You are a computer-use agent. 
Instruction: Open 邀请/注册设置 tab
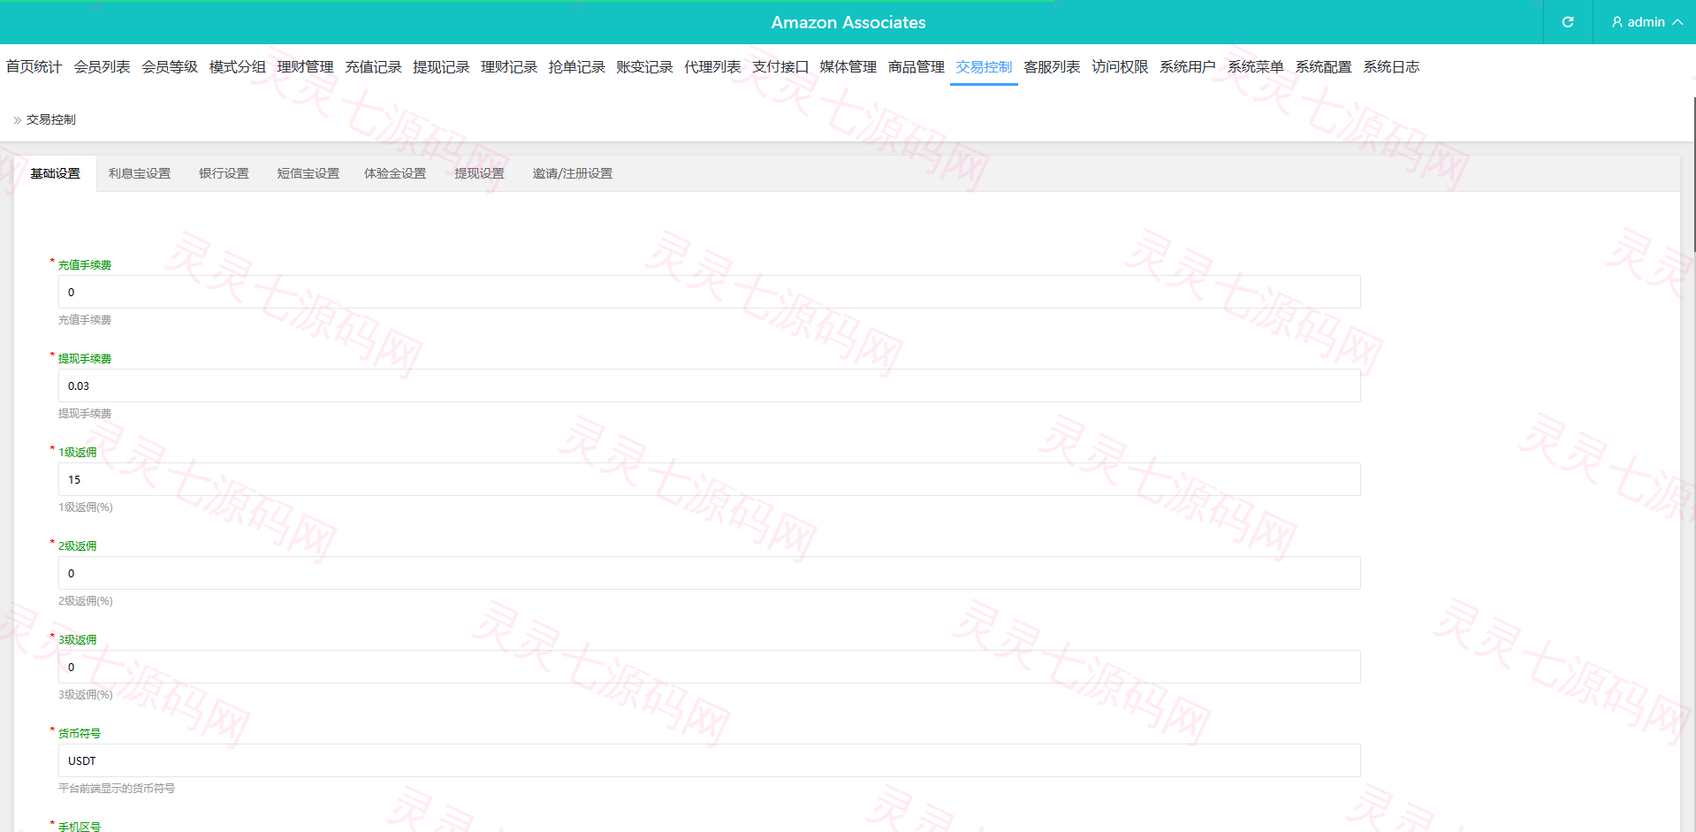tap(573, 174)
